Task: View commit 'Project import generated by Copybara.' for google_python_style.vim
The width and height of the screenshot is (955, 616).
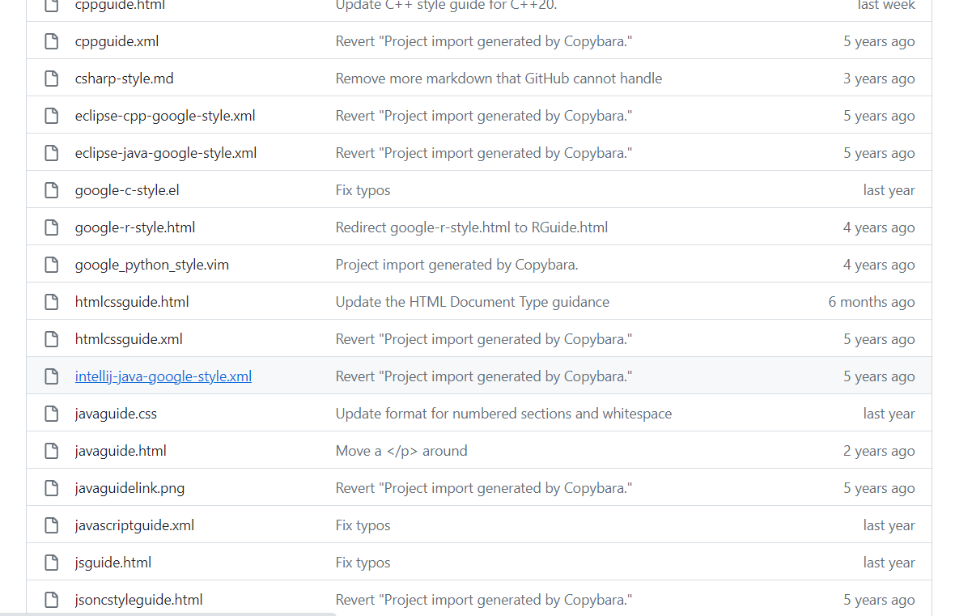Action: click(x=456, y=265)
